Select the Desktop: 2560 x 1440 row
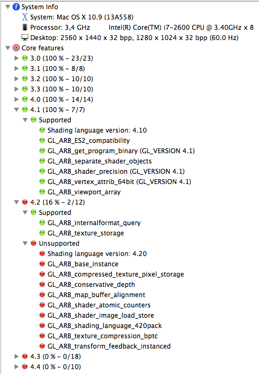259x374 pixels. pos(135,38)
